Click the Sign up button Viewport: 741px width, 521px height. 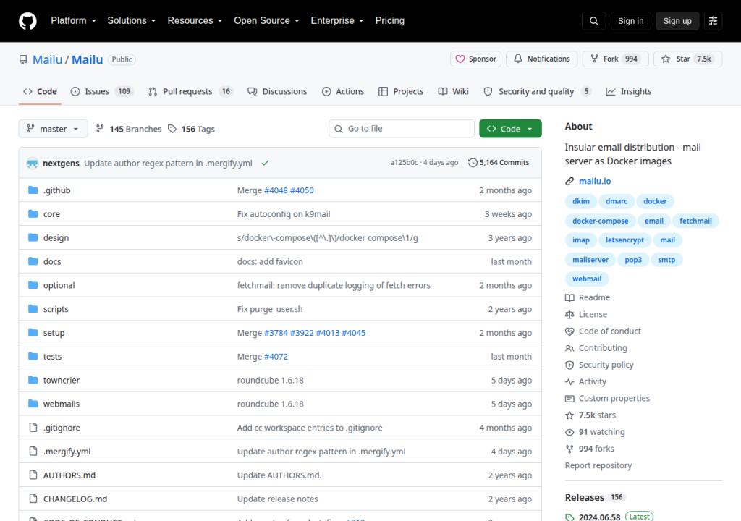[x=677, y=21]
